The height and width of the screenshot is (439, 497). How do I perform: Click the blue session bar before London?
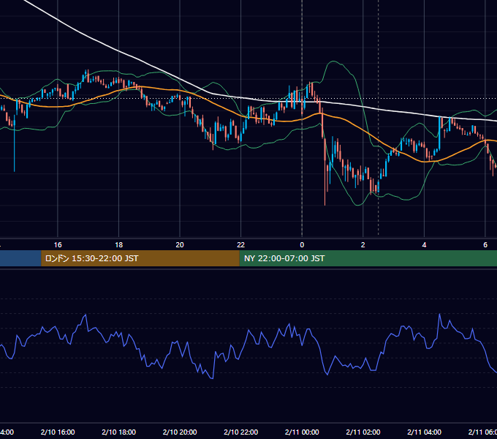(20, 258)
